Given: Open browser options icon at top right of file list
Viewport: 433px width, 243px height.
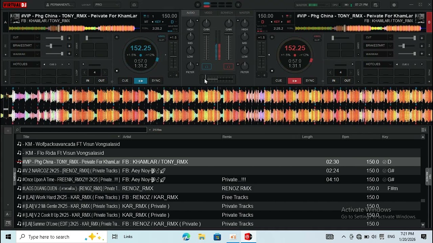Looking at the screenshot, I should (x=424, y=130).
